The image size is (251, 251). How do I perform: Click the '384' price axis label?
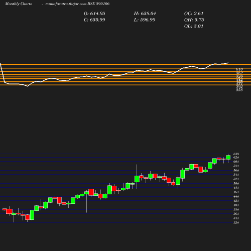coord(236,209)
